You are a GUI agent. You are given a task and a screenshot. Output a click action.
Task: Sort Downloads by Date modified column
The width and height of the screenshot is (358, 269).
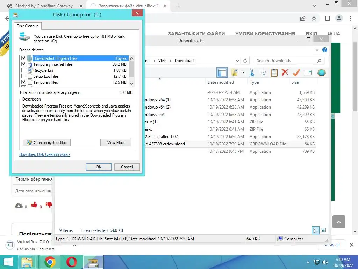coord(221,82)
